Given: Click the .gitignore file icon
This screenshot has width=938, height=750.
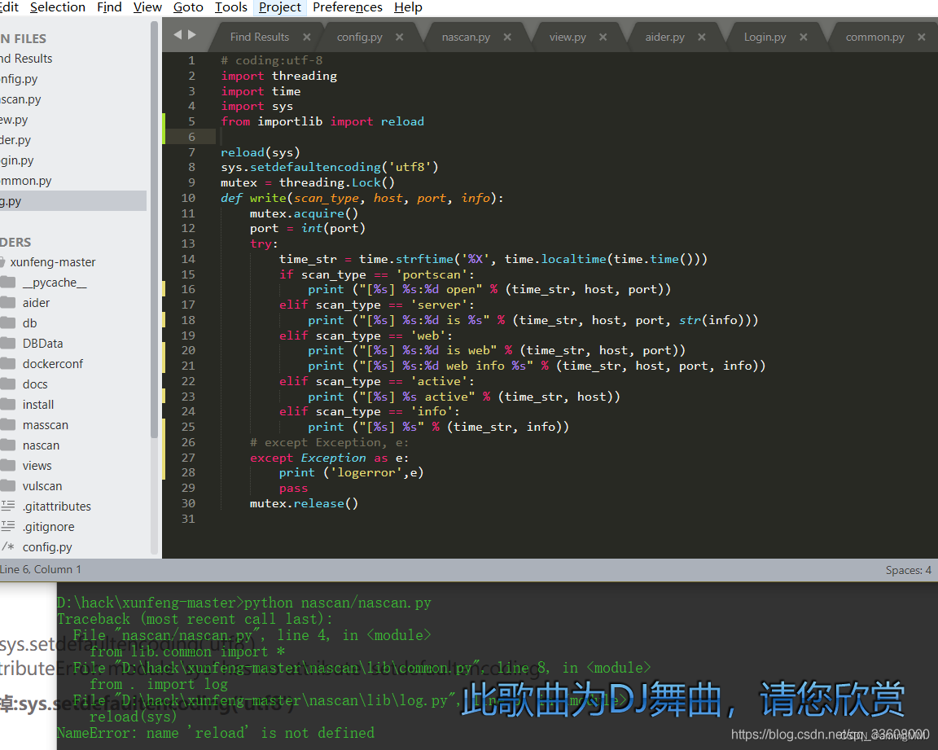Looking at the screenshot, I should pyautogui.click(x=8, y=526).
